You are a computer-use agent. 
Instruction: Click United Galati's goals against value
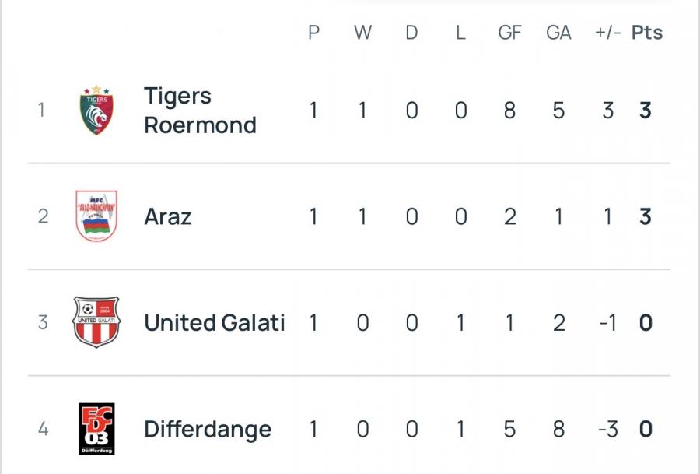(558, 322)
